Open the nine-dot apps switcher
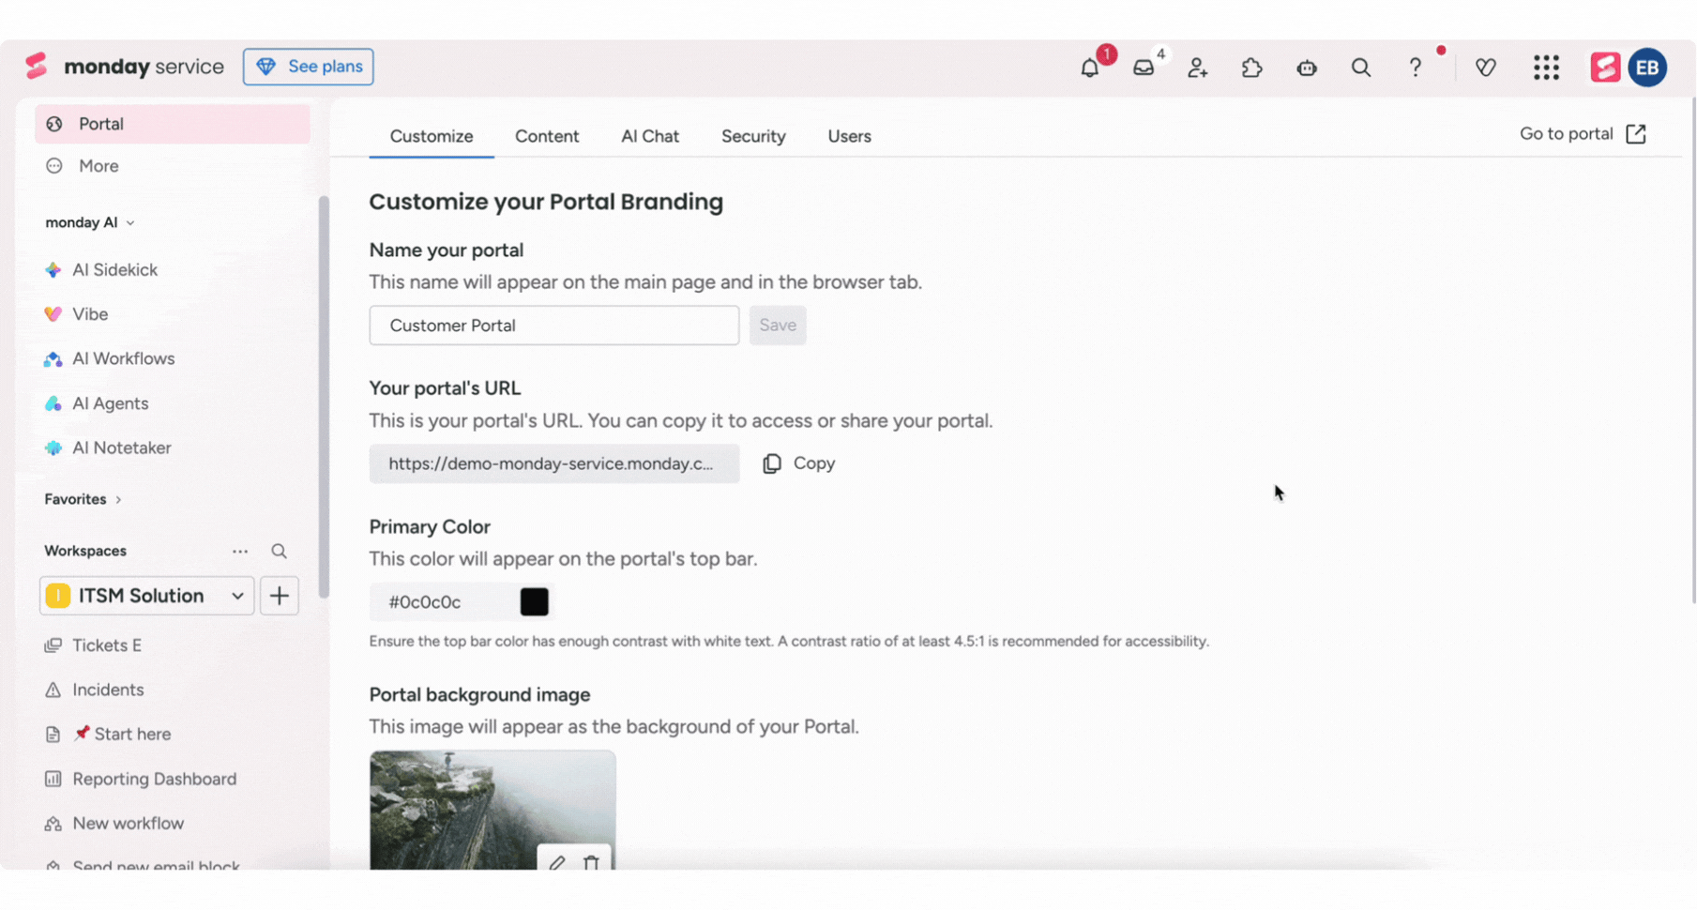The image size is (1697, 910). pos(1546,68)
